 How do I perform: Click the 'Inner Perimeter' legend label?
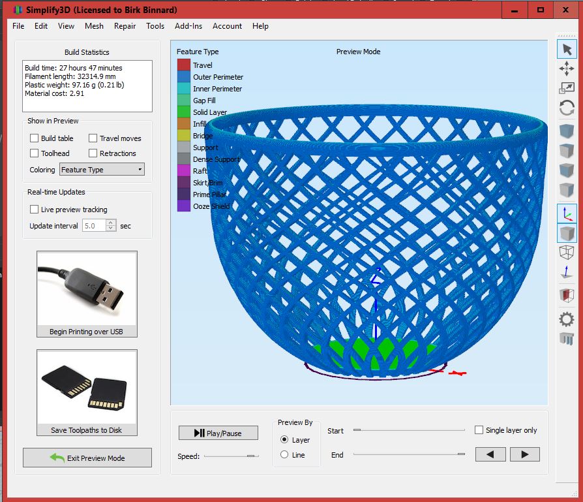point(217,89)
